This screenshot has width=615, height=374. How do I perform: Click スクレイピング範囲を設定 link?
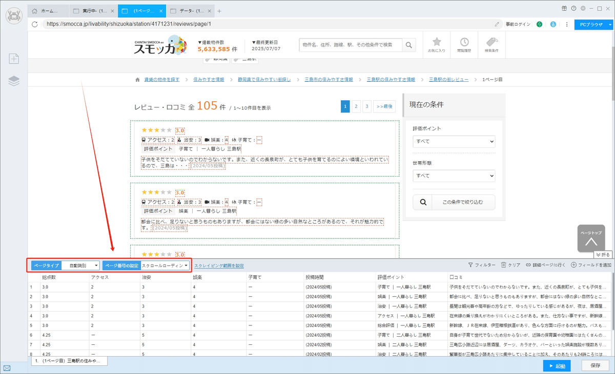coord(219,266)
